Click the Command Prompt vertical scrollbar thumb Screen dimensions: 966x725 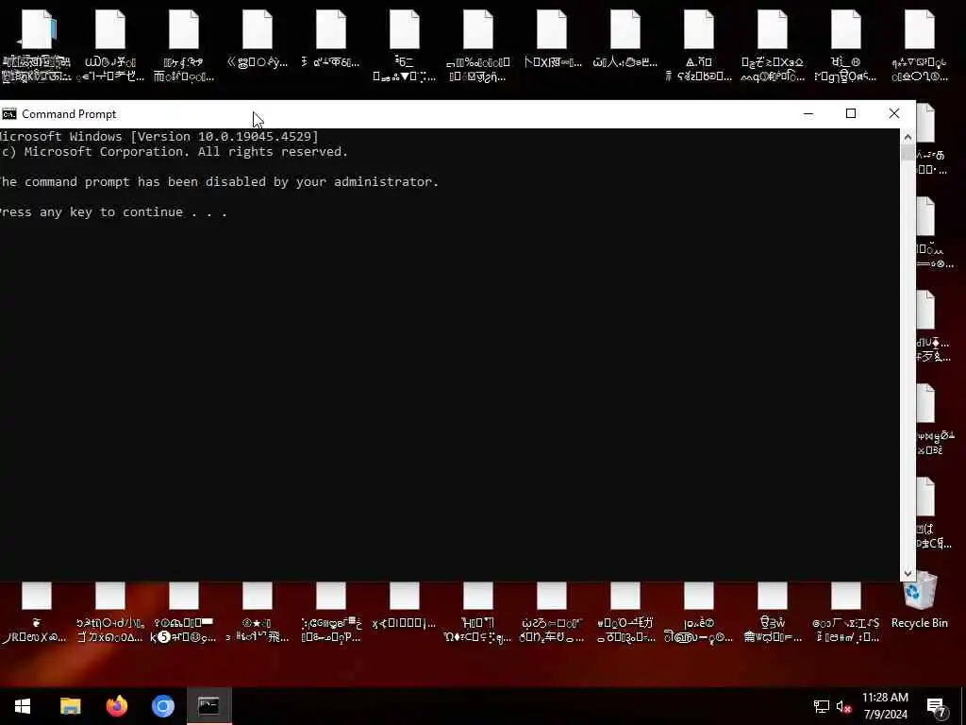tap(908, 152)
